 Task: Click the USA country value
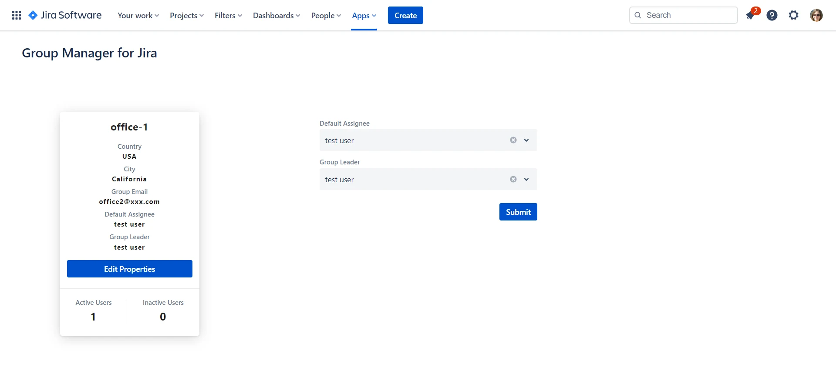(x=129, y=157)
